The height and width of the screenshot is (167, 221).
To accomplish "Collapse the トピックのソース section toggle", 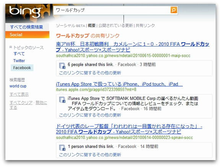I will click(x=11, y=47).
